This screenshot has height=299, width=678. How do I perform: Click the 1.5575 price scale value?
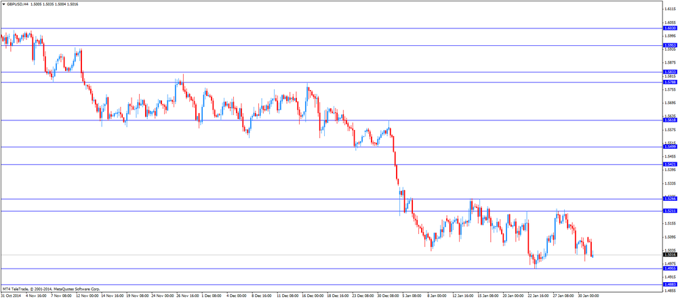pos(671,130)
